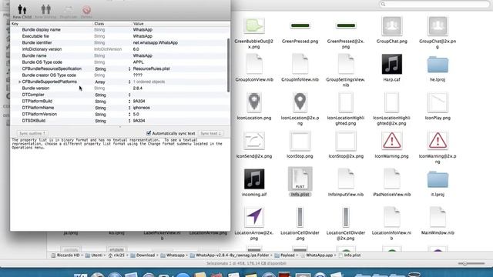Screen dimensions: 493x277
Task: Select the GroupChat@2x.png icon
Action: 438,25
